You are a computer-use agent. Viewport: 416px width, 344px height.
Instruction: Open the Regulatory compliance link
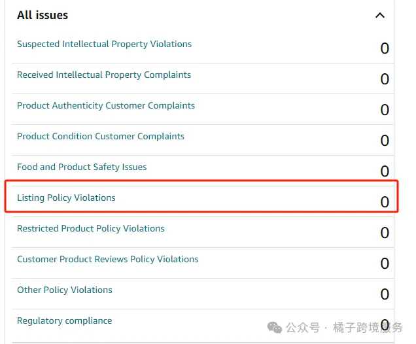64,321
